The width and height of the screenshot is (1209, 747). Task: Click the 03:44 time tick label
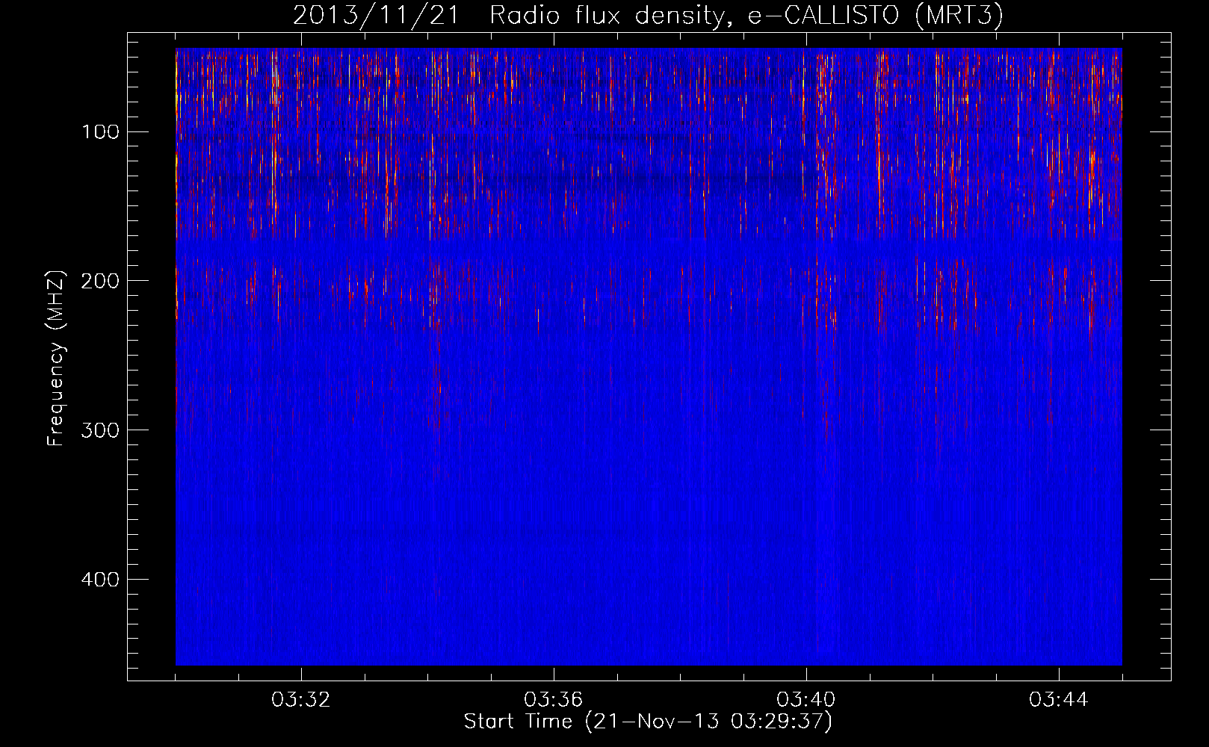click(1059, 700)
